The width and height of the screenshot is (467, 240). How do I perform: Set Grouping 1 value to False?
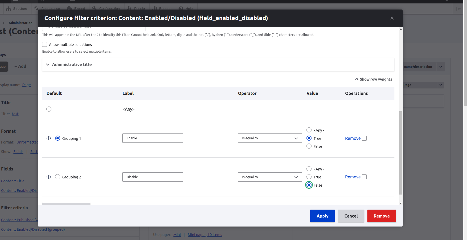[x=309, y=146]
